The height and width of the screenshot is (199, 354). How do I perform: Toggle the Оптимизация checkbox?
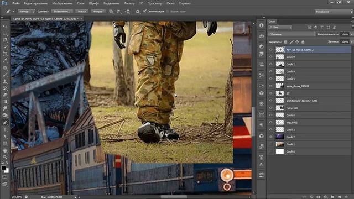tap(145, 11)
